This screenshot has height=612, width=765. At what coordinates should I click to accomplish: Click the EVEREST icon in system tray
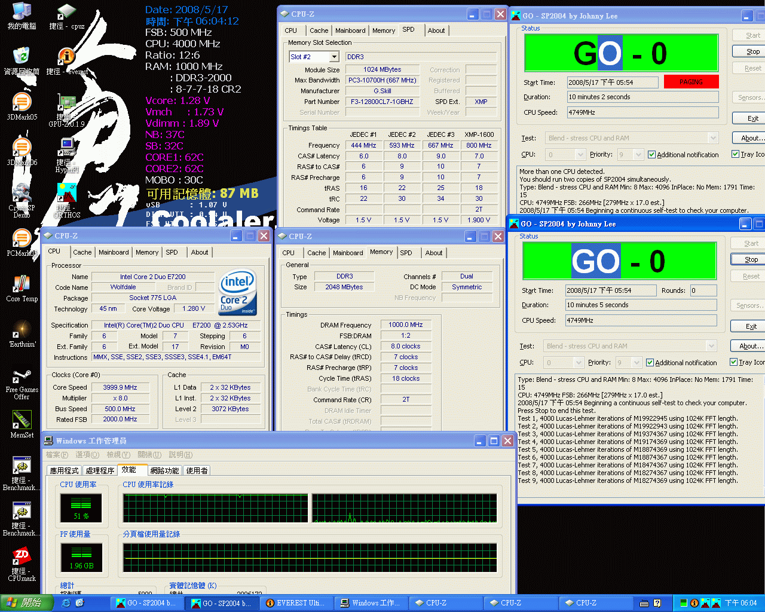tap(694, 603)
